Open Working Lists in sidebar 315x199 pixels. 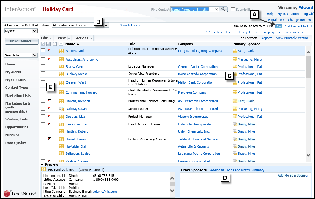(17, 119)
